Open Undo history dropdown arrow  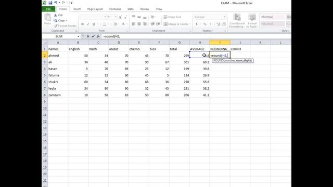point(59,3)
